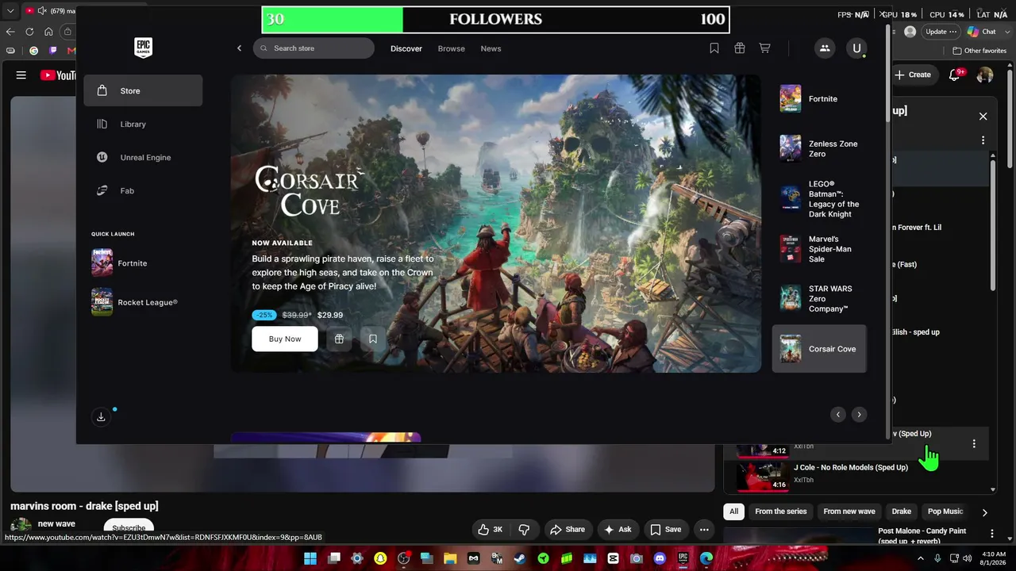This screenshot has height=571, width=1016.
Task: Open the Epic friends list icon
Action: point(825,48)
